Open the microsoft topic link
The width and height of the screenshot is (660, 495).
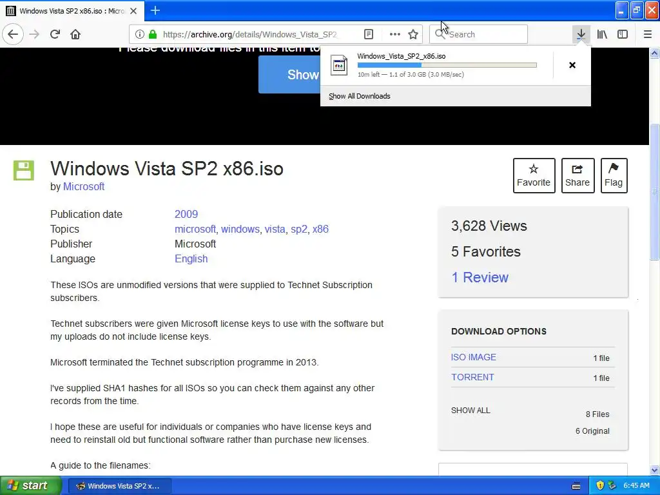click(x=195, y=229)
